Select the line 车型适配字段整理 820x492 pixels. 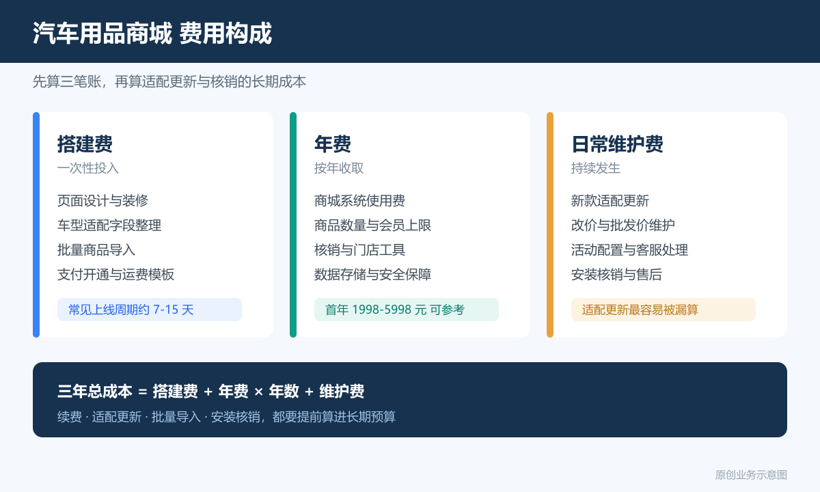click(109, 225)
